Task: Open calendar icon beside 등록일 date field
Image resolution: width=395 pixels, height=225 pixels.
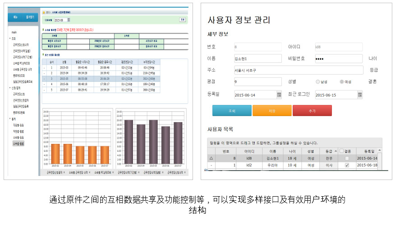Action: coord(279,95)
